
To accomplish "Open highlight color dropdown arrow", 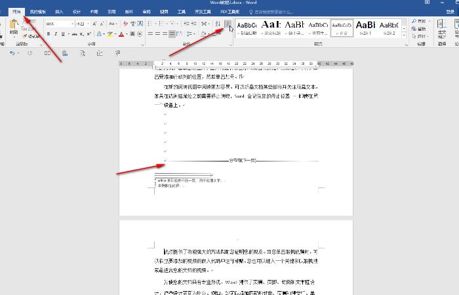I will 115,34.
